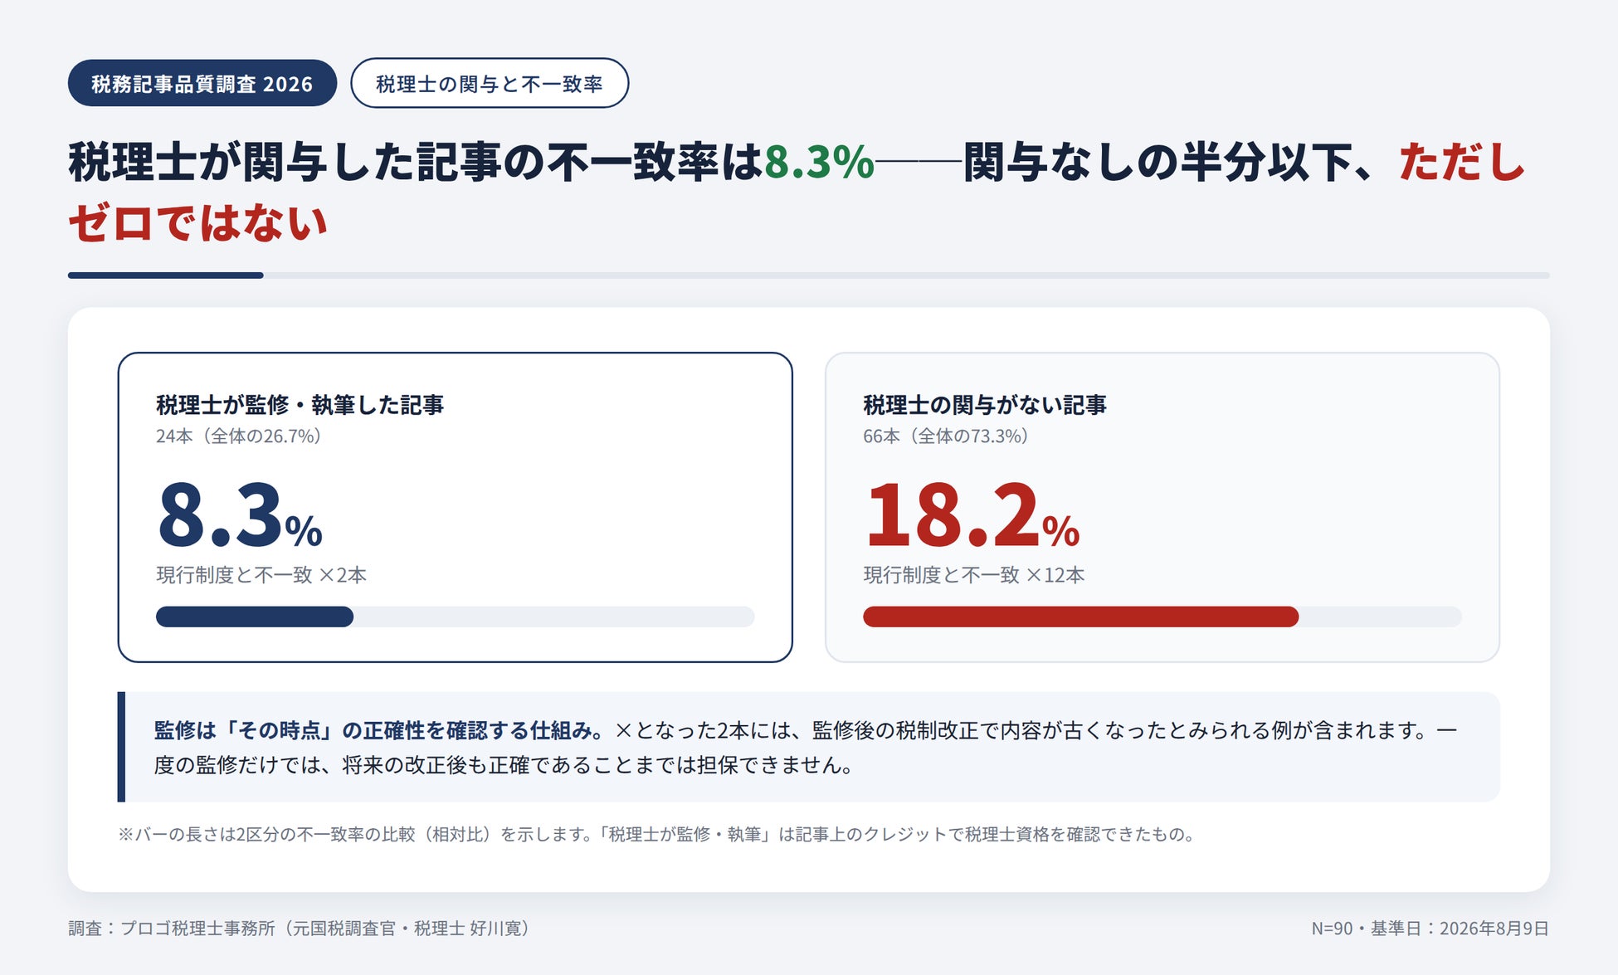
Task: Click the 現行制度と不一致 ×12本 label
Action: click(974, 575)
